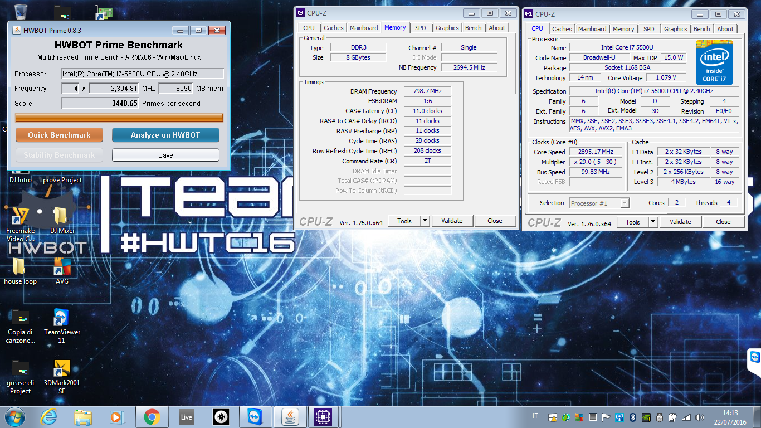Open Internet Explorer from the taskbar
Image resolution: width=761 pixels, height=428 pixels.
pos(49,416)
